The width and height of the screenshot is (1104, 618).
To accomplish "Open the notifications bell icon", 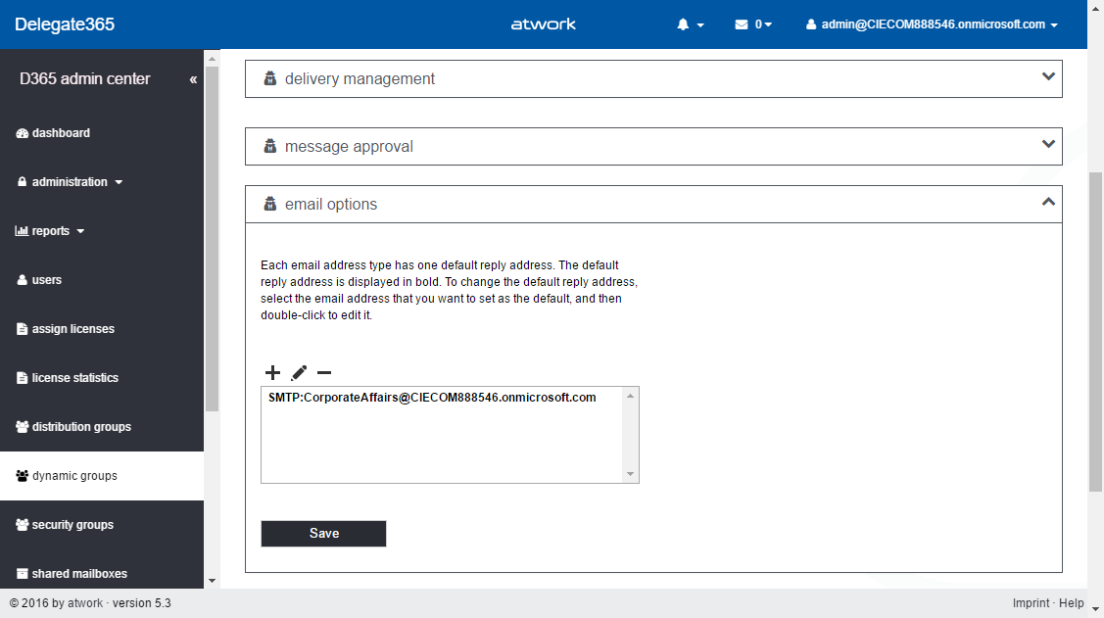I will click(x=690, y=24).
